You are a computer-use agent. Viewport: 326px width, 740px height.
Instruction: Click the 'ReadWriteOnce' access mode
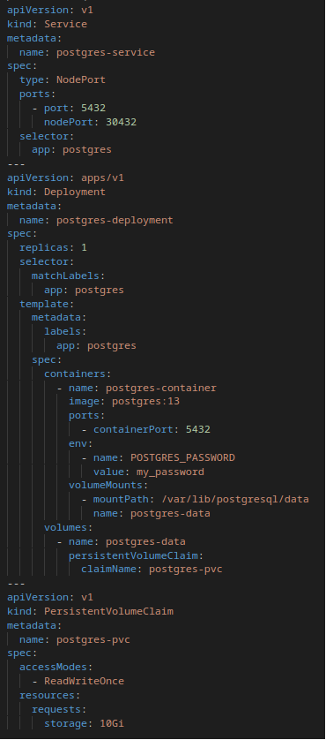[85, 681]
